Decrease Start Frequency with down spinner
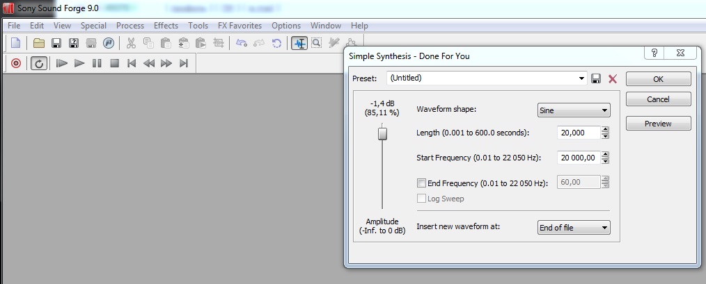This screenshot has width=706, height=284. tap(606, 161)
